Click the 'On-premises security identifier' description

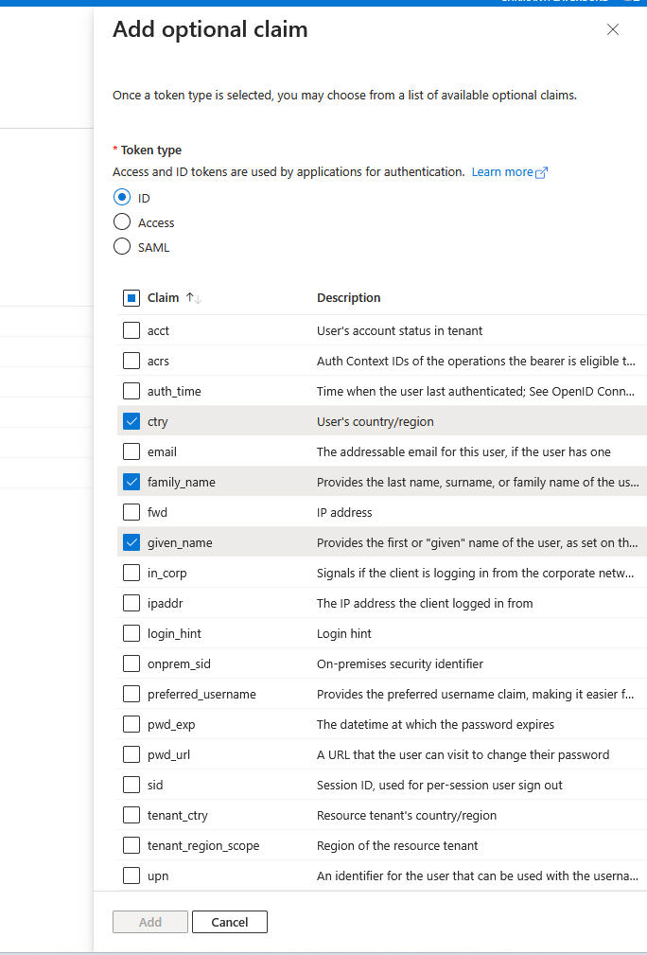pyautogui.click(x=400, y=663)
